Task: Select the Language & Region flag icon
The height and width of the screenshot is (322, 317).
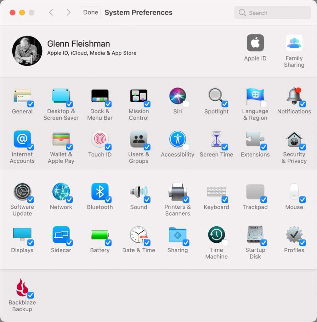Action: tap(255, 96)
